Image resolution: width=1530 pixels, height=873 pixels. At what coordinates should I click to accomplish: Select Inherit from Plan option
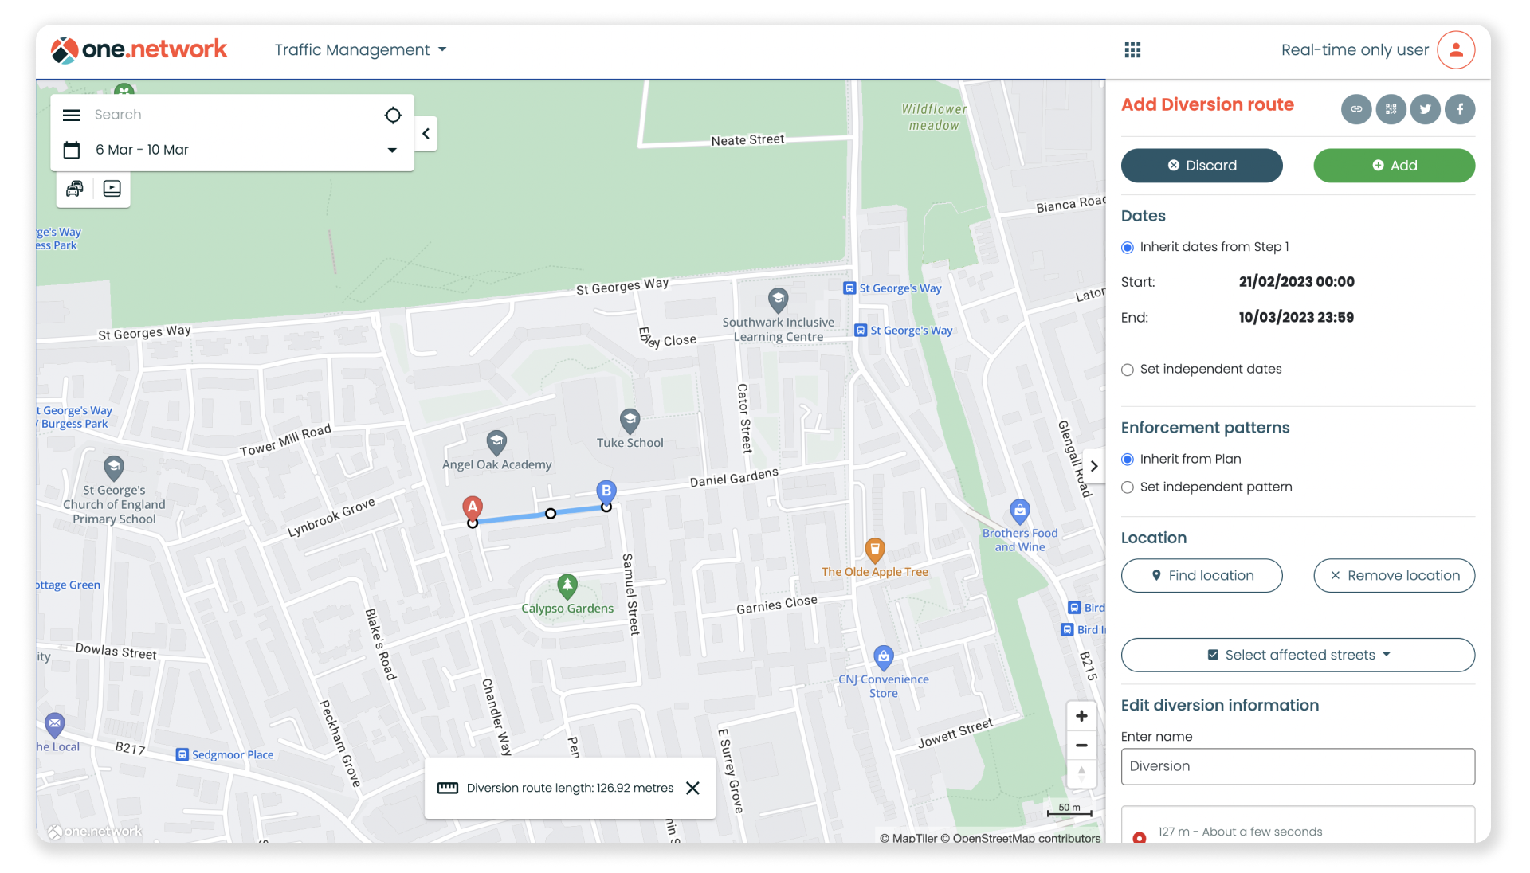1128,460
